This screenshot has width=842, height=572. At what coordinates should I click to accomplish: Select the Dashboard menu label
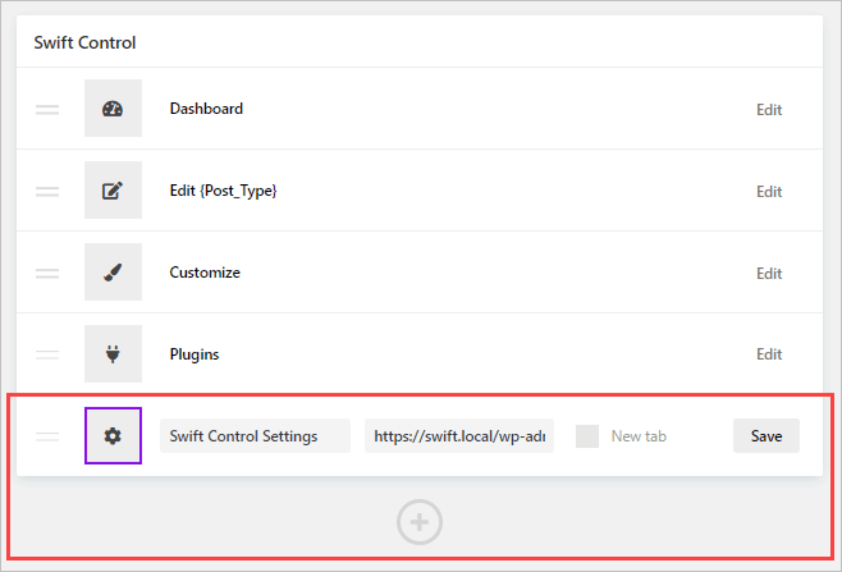tap(207, 109)
